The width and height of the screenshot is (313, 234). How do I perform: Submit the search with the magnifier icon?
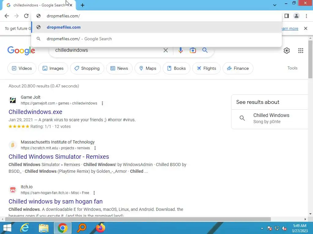[205, 50]
